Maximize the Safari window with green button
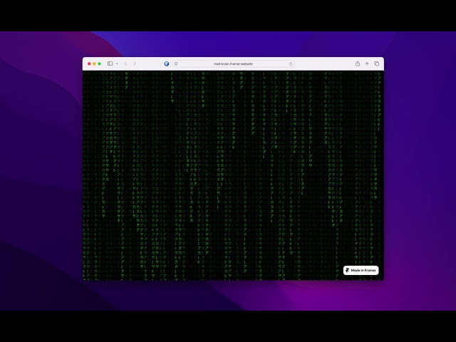This screenshot has width=456, height=342. [100, 63]
